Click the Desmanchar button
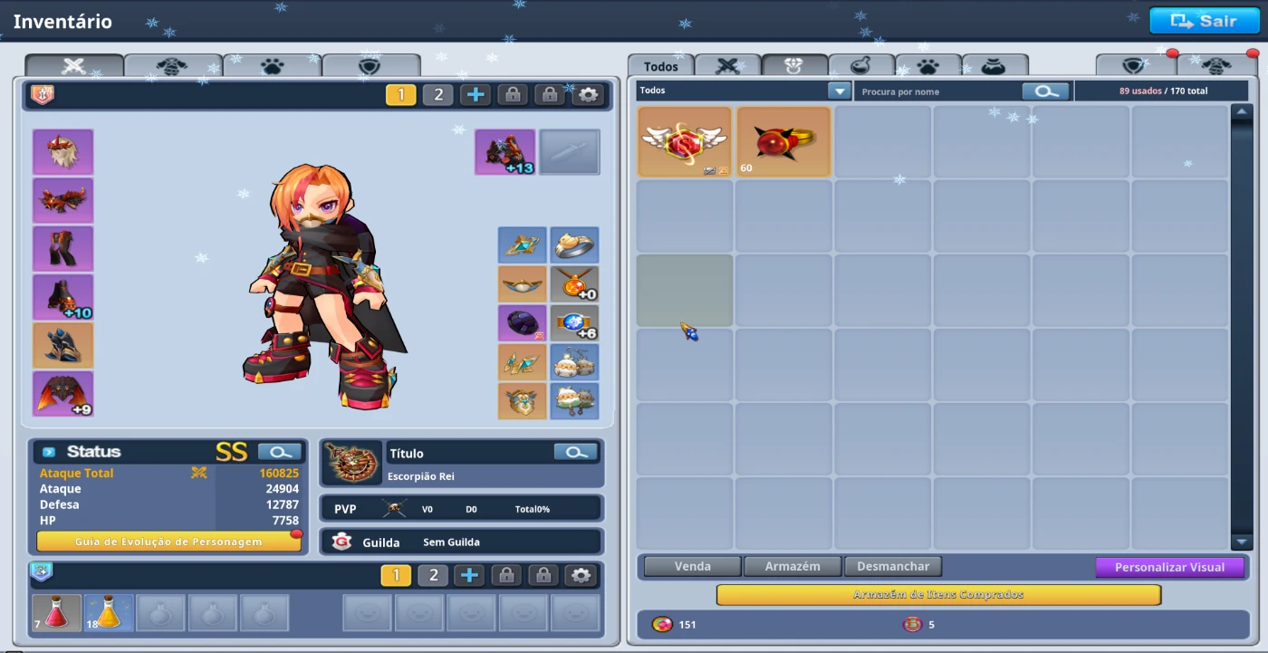The height and width of the screenshot is (653, 1268). (893, 566)
